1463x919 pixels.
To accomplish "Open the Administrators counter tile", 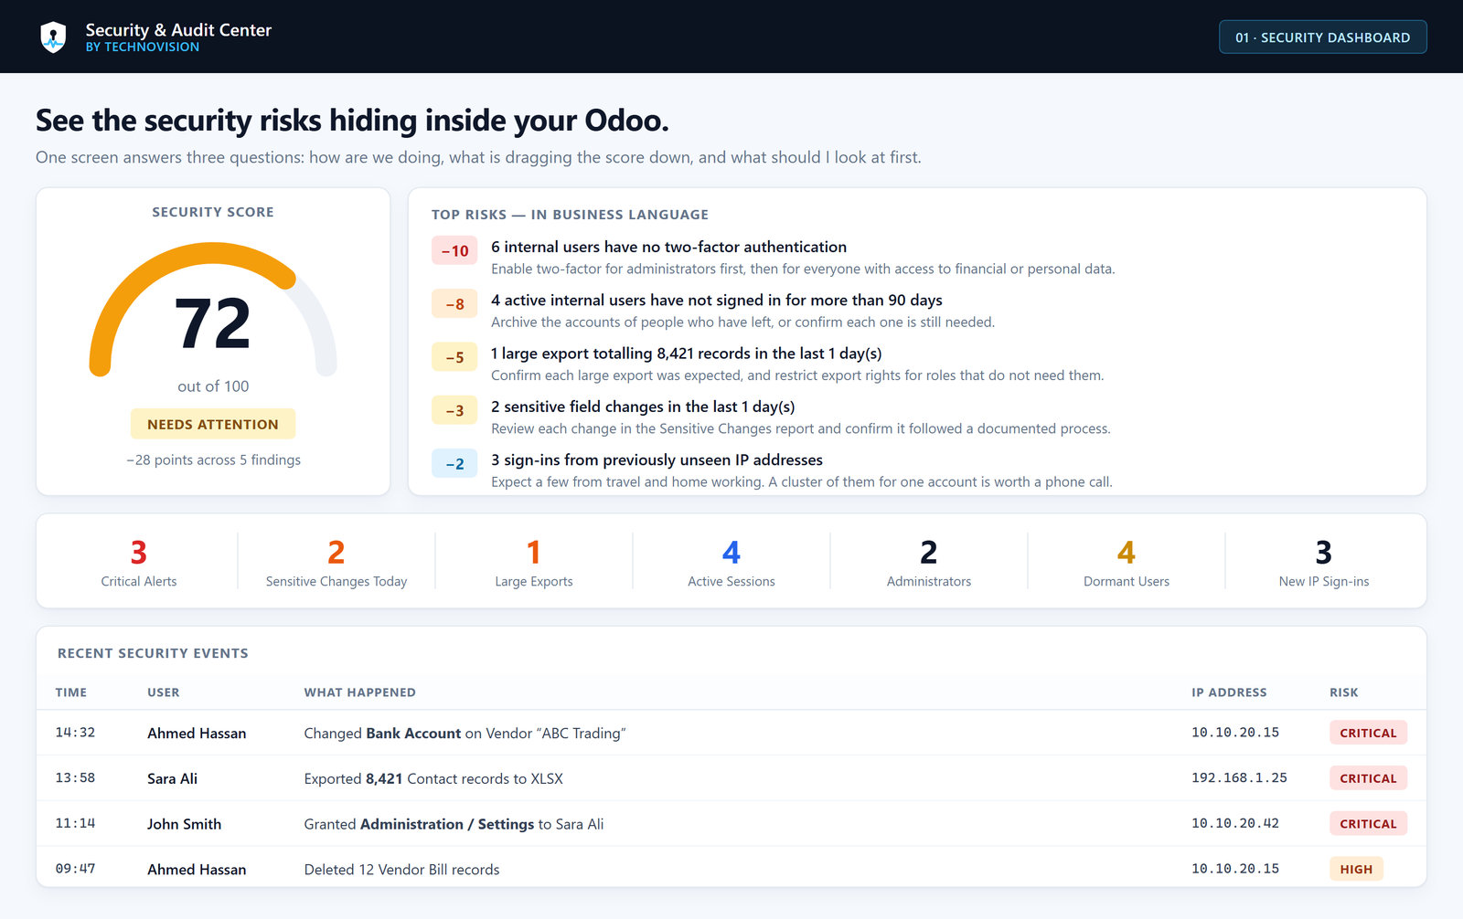I will (x=929, y=561).
